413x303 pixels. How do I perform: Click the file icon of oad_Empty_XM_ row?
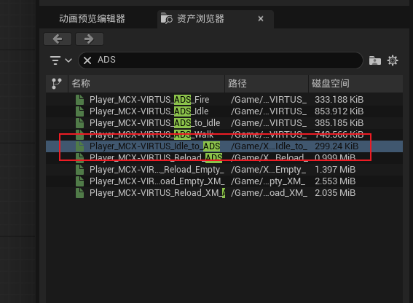click(79, 181)
